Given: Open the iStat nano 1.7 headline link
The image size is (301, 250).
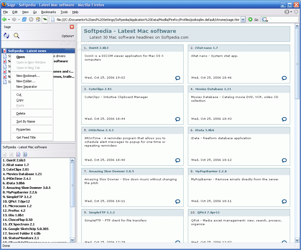Looking at the screenshot, I should coord(206,48).
